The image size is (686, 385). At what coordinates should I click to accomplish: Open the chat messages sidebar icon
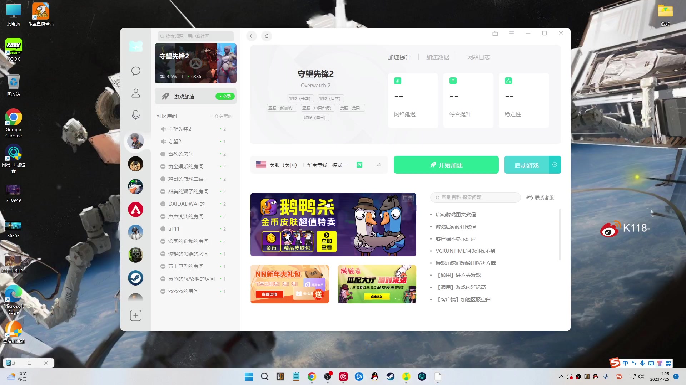click(136, 71)
